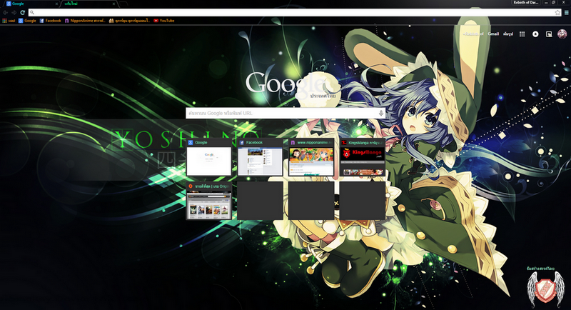
Task: Click the Google search box
Action: point(285,114)
